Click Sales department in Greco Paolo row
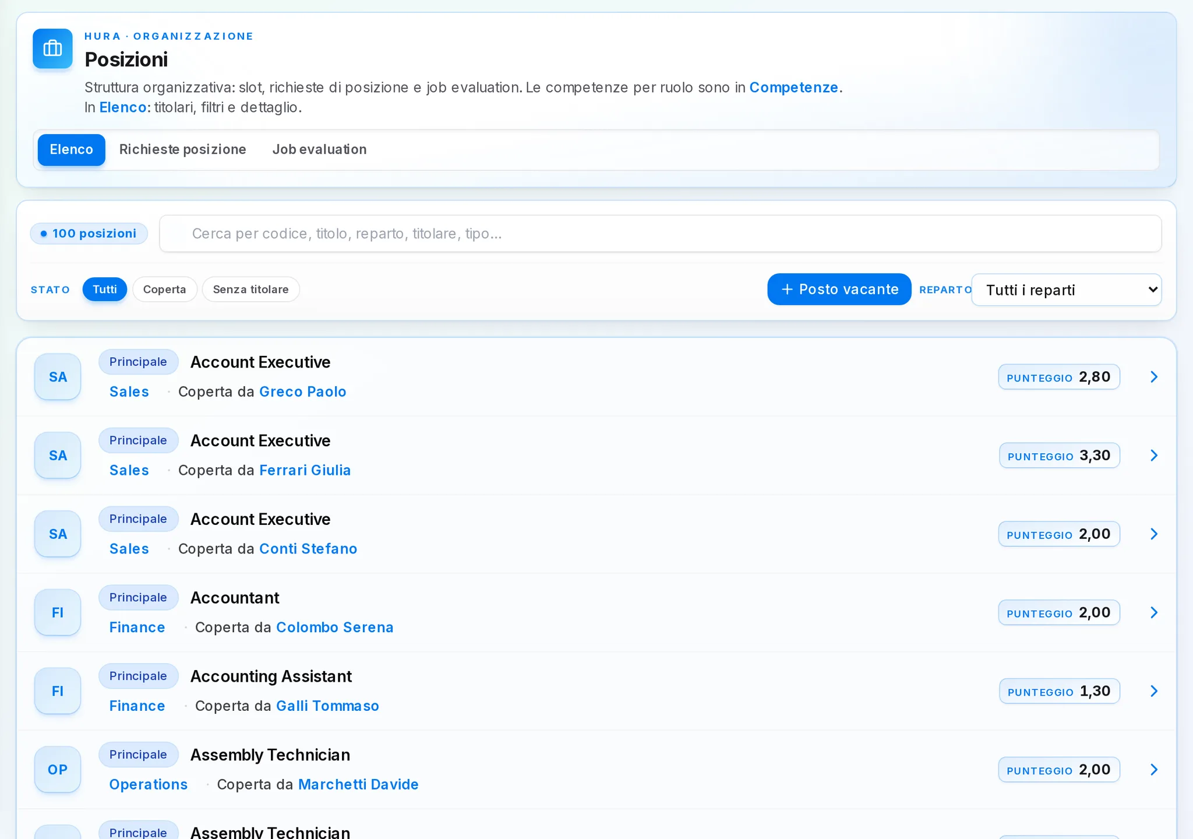 (129, 392)
